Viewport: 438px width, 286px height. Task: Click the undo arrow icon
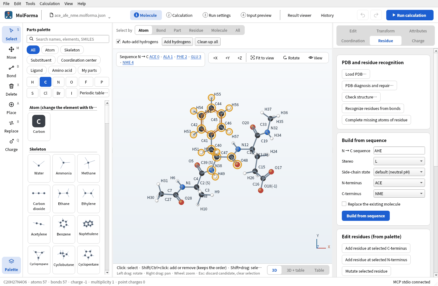[x=363, y=15]
